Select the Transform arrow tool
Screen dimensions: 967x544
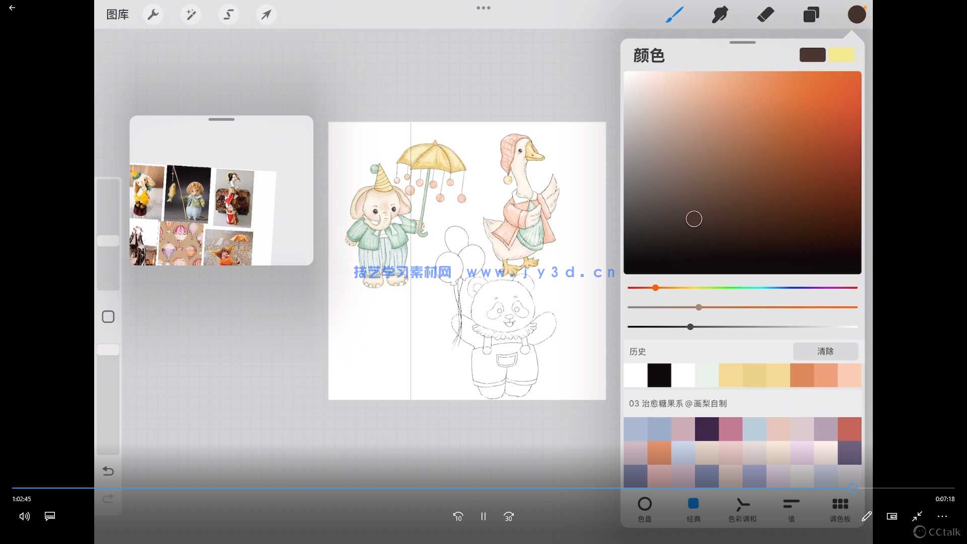266,15
